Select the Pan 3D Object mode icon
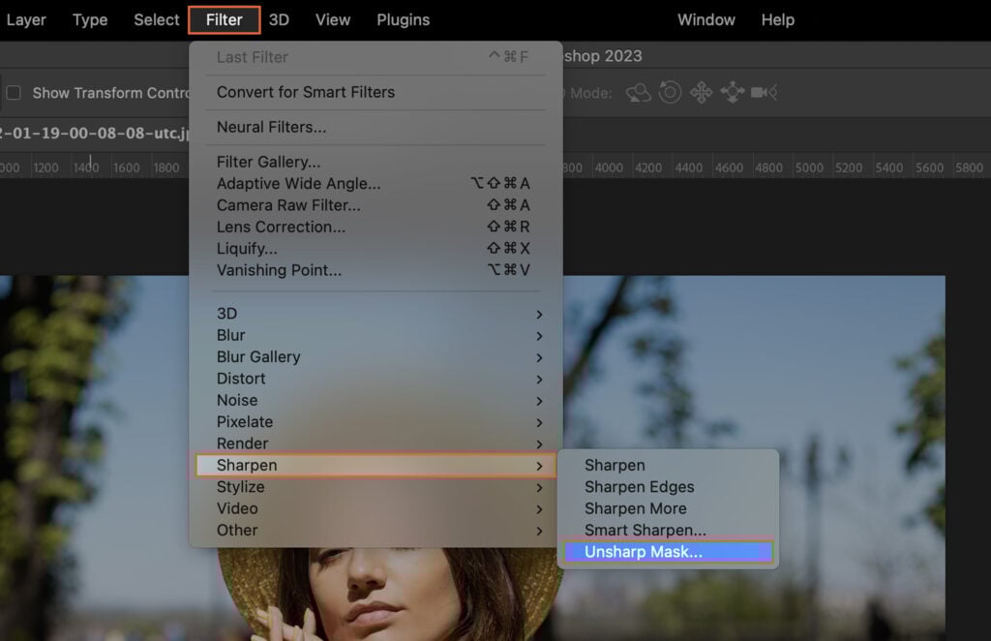 point(701,92)
